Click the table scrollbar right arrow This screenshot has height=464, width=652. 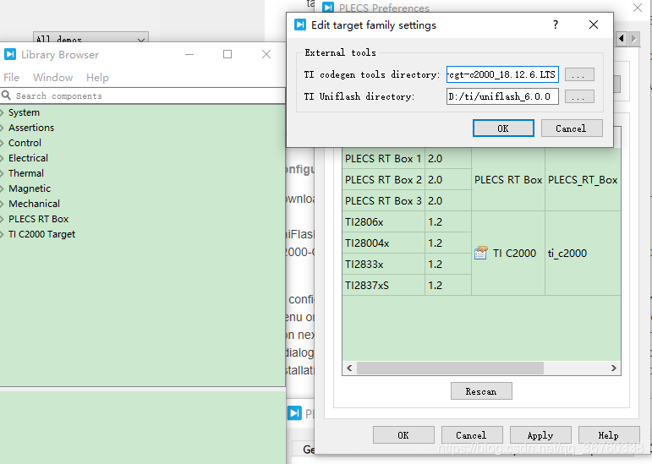coord(614,368)
